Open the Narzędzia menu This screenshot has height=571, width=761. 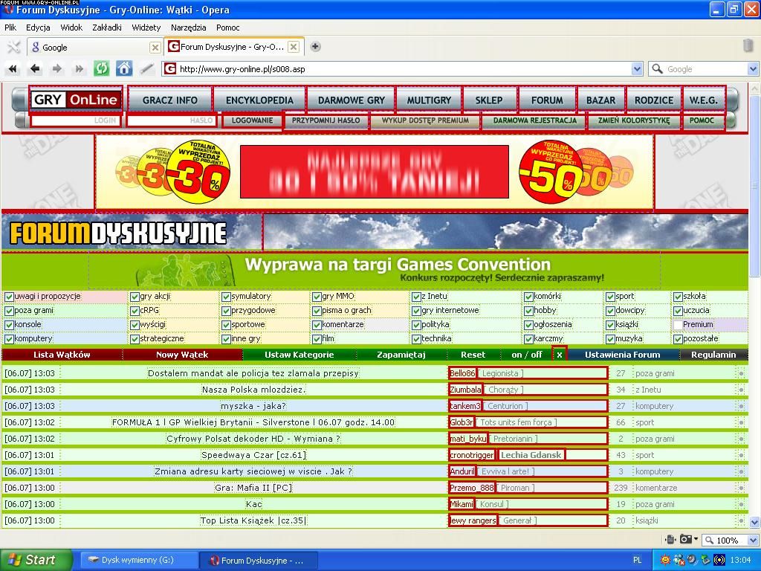click(x=188, y=28)
